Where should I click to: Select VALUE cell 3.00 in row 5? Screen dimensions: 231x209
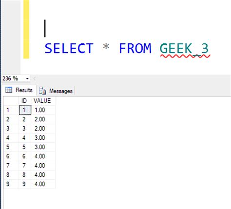pyautogui.click(x=43, y=147)
